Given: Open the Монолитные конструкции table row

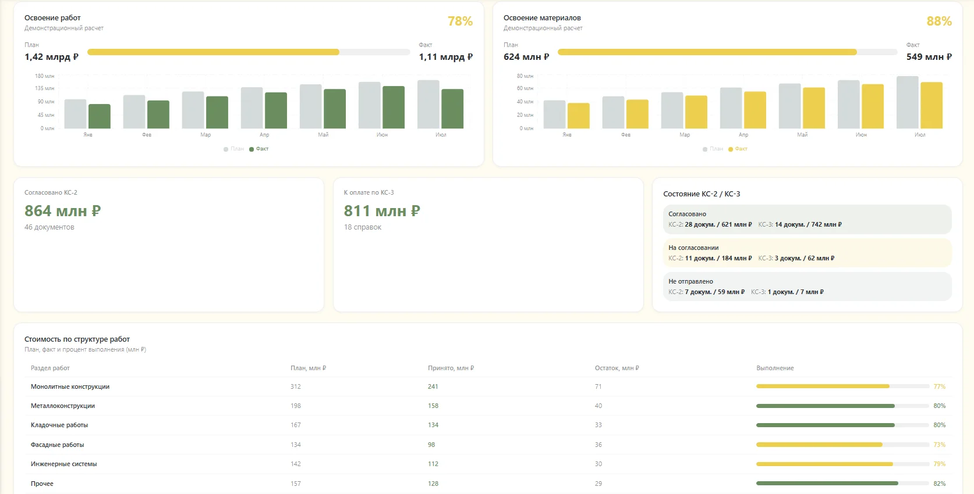Looking at the screenshot, I should (x=488, y=386).
